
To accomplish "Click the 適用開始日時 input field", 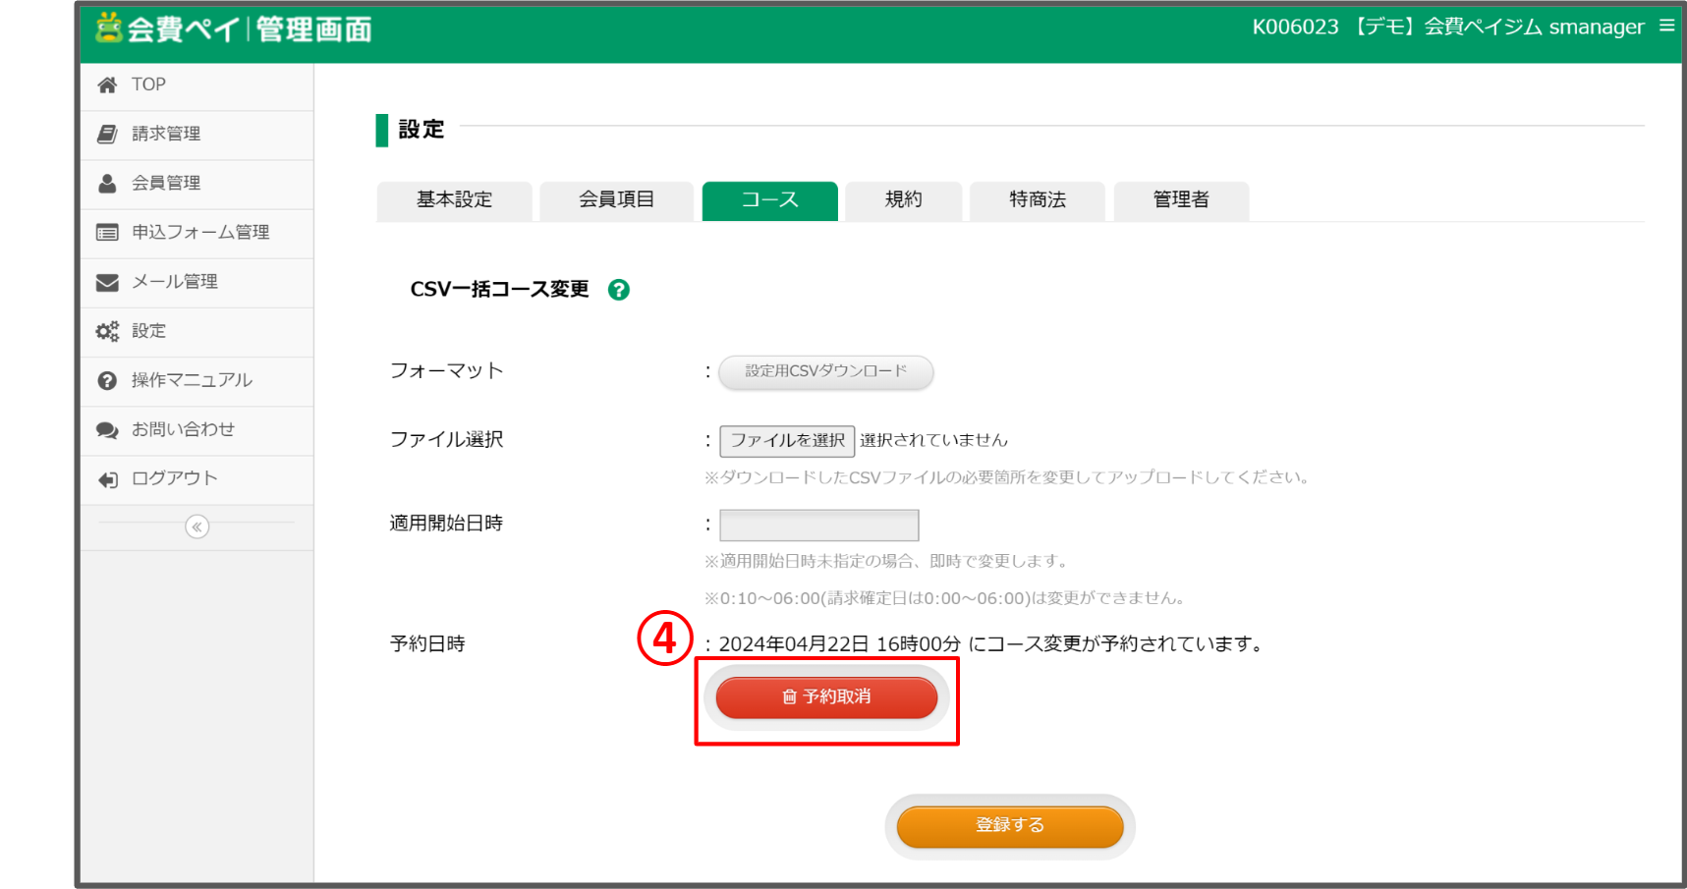I will (x=818, y=525).
